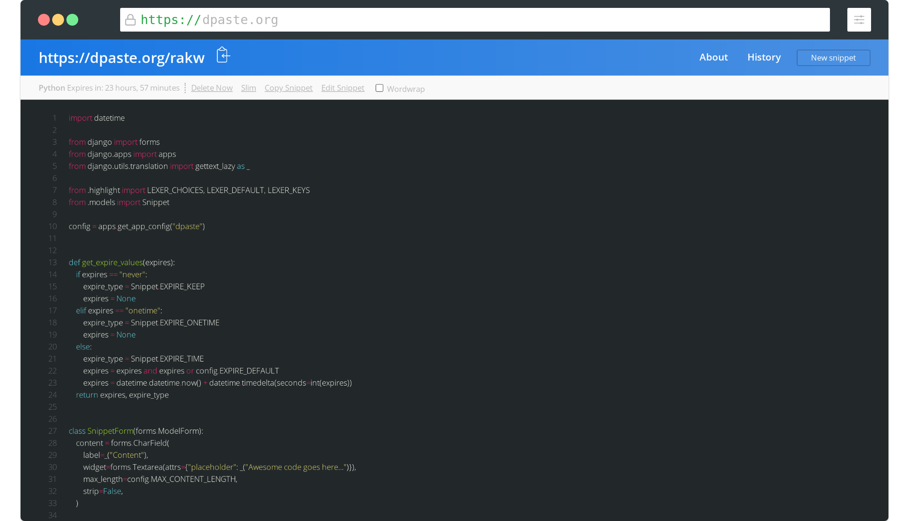
Task: Click the green window dot
Action: click(x=72, y=20)
